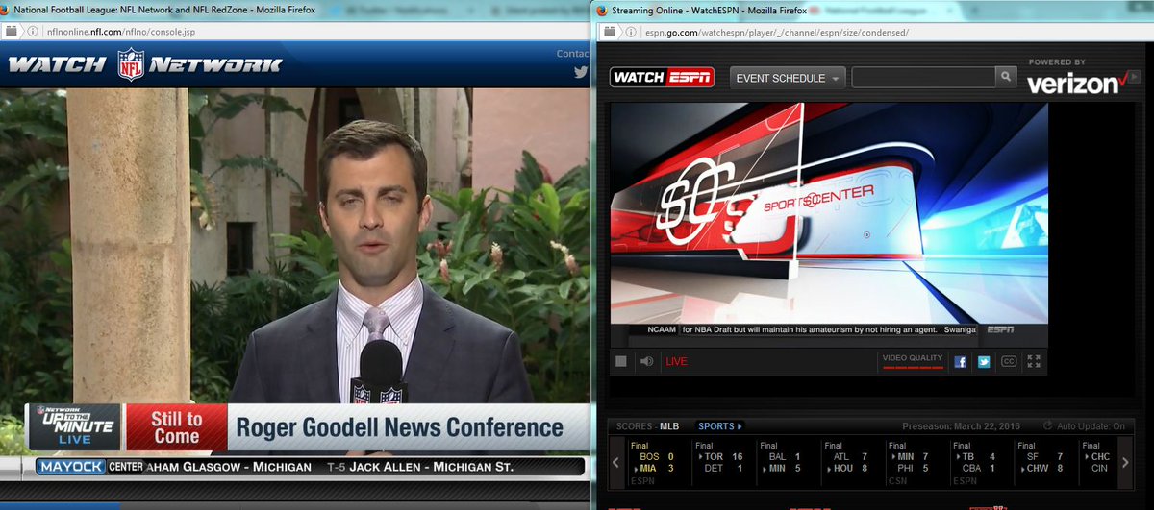Click the search magnifier button
The width and height of the screenshot is (1154, 510).
[1006, 78]
